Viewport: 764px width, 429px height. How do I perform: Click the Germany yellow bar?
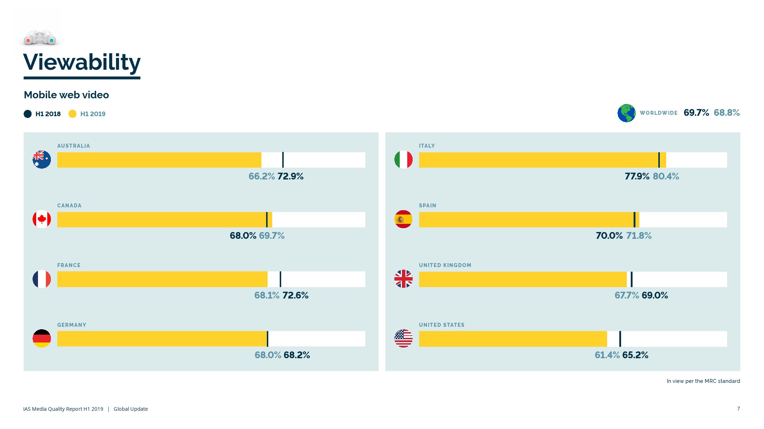[x=161, y=339]
